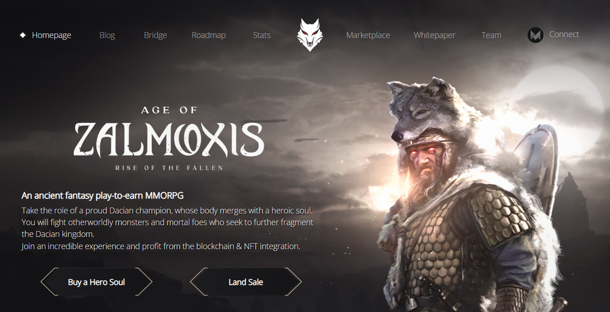Open the Whitepaper link
This screenshot has height=312, width=610.
434,35
